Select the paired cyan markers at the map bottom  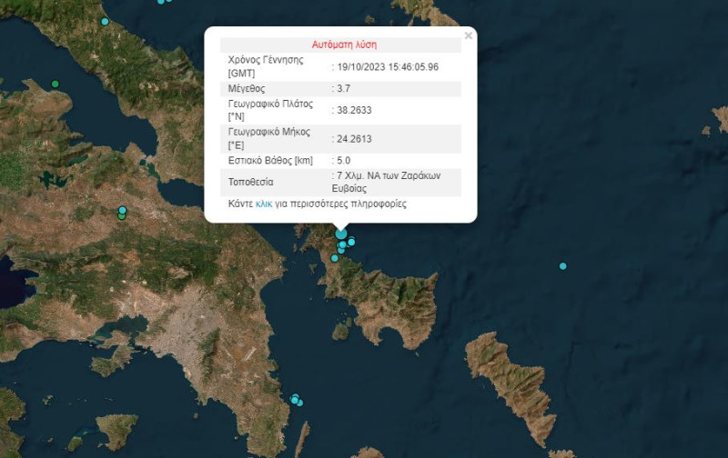click(296, 400)
